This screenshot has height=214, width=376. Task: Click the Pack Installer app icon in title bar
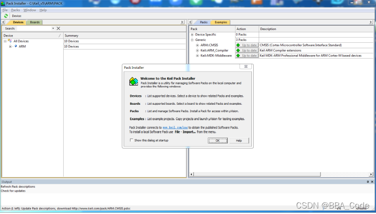(x=3, y=3)
